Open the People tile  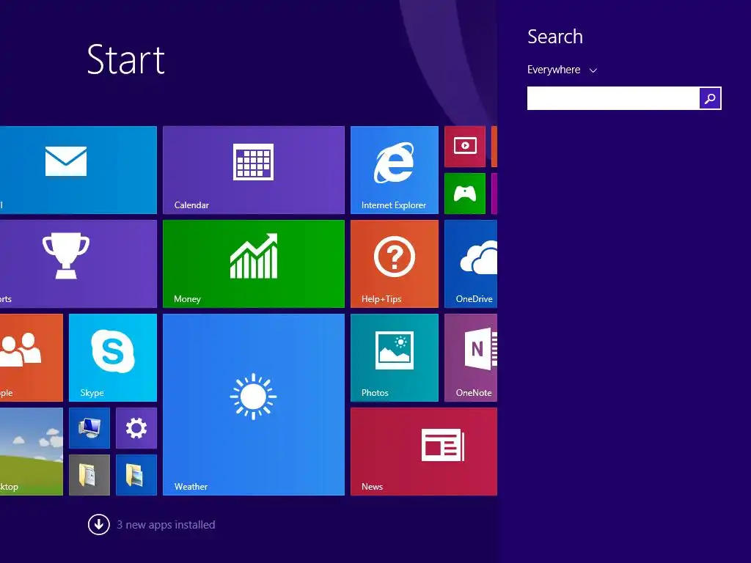(x=31, y=358)
